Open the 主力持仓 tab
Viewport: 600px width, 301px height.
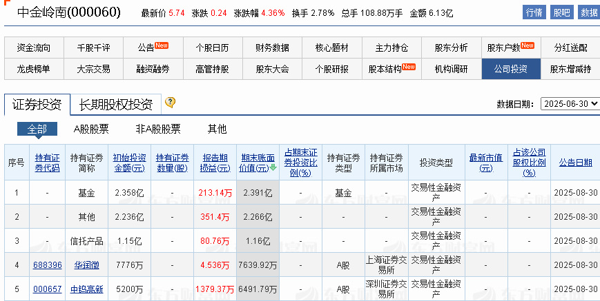coord(391,48)
